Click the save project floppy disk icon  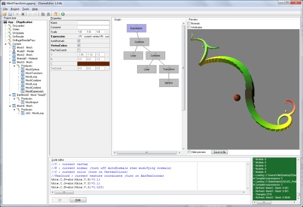pos(10,14)
